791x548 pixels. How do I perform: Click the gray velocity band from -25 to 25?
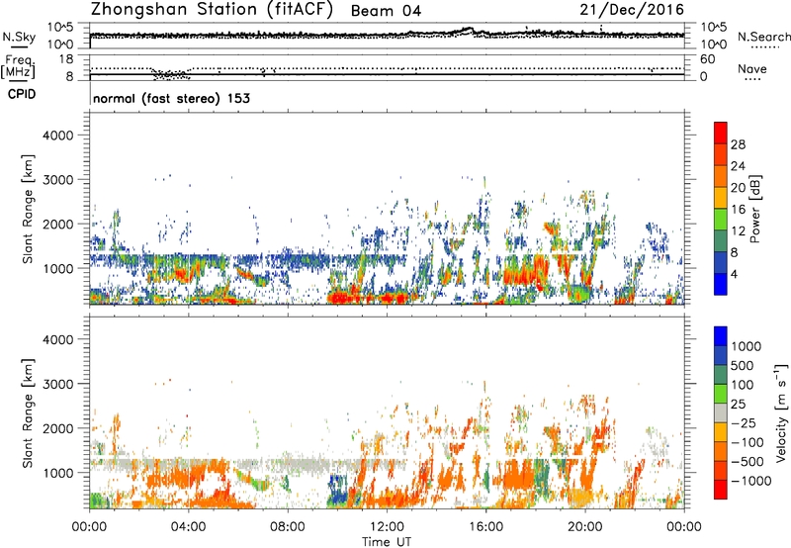tap(721, 412)
